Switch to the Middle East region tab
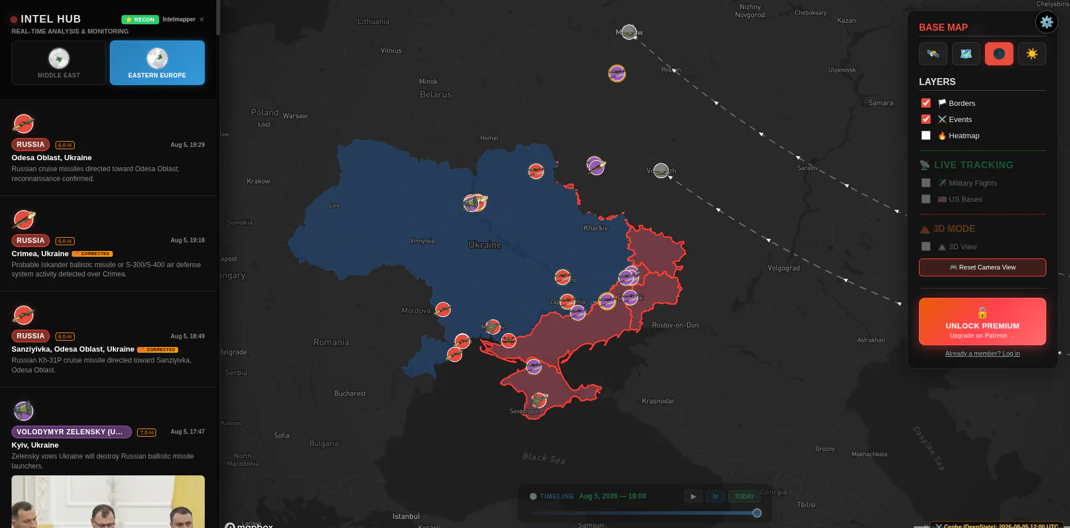Viewport: 1070px width, 528px height. [x=59, y=62]
